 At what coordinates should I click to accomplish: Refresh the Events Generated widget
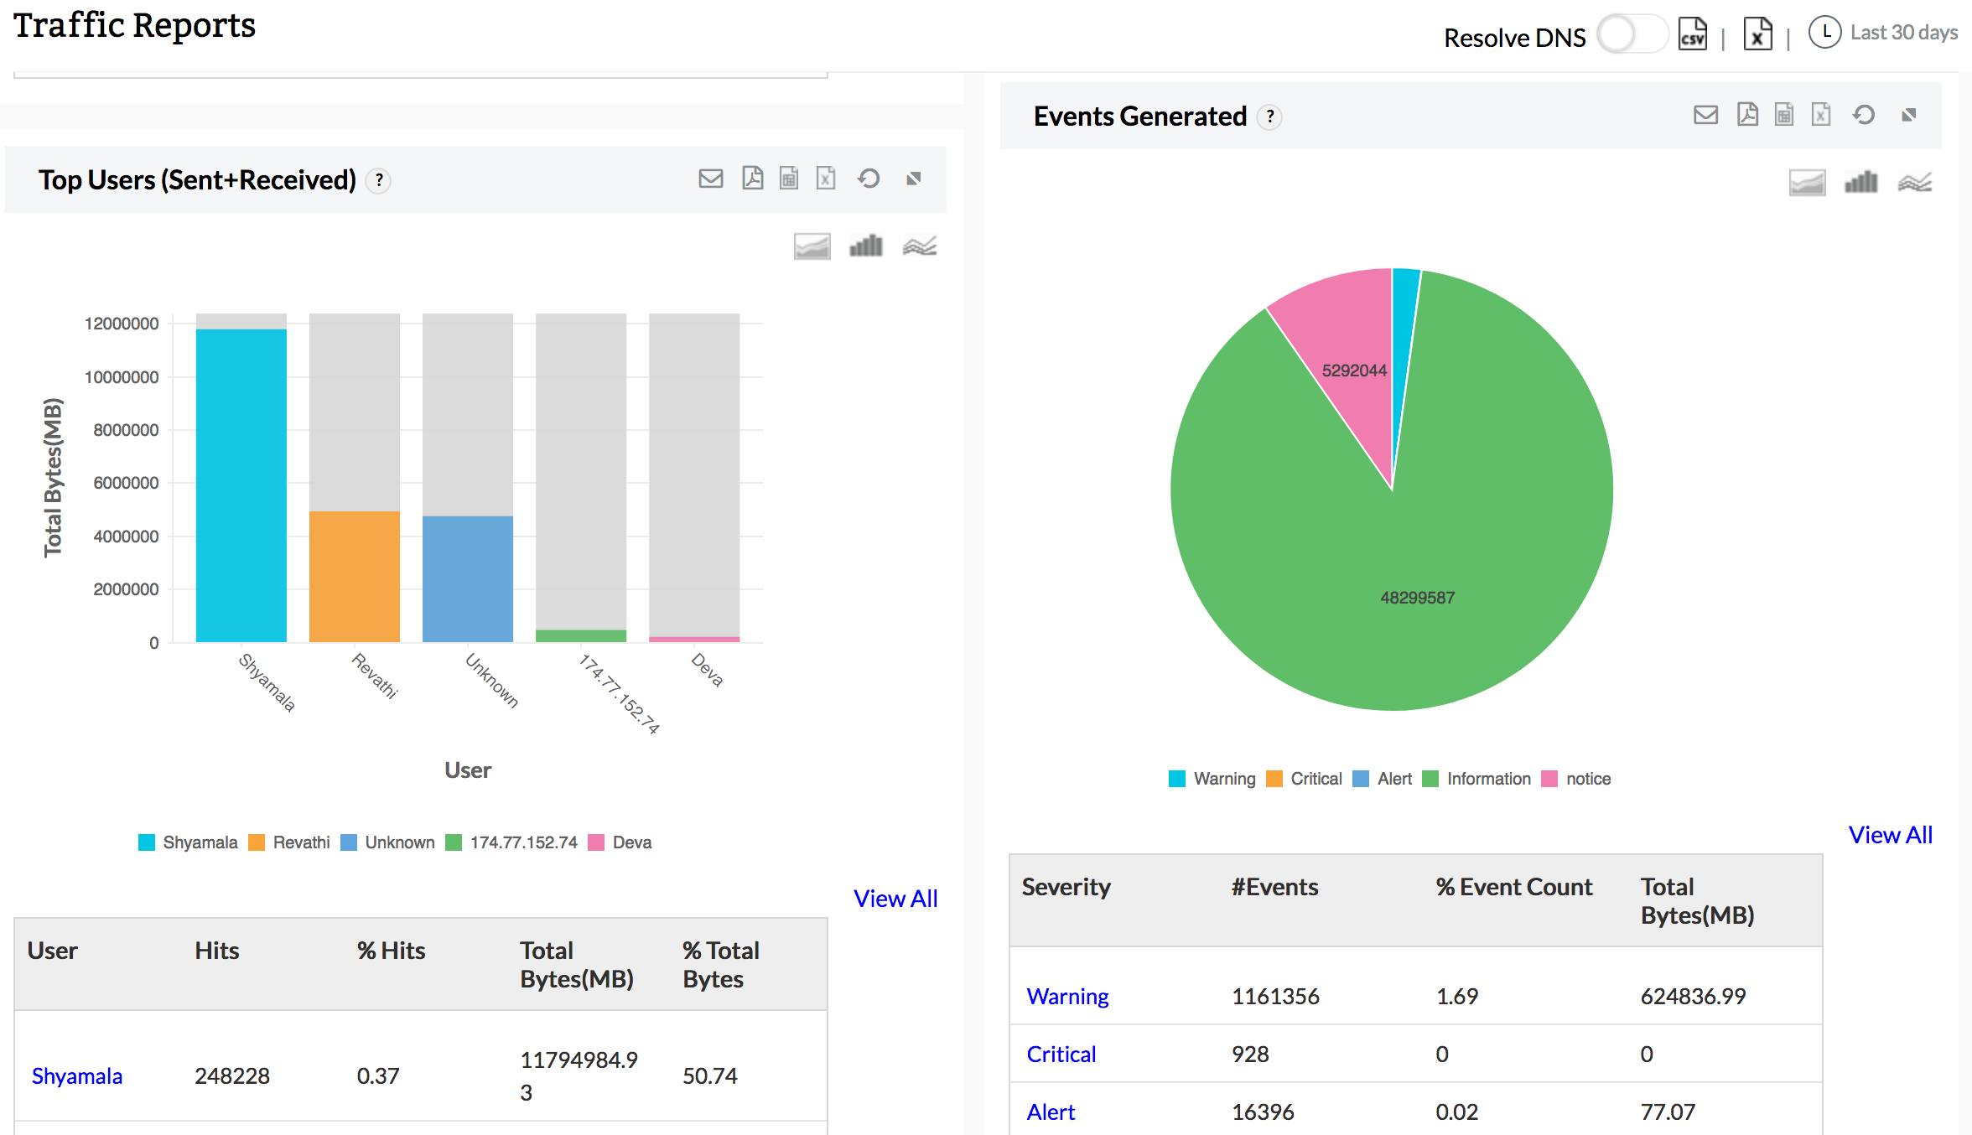tap(1863, 115)
